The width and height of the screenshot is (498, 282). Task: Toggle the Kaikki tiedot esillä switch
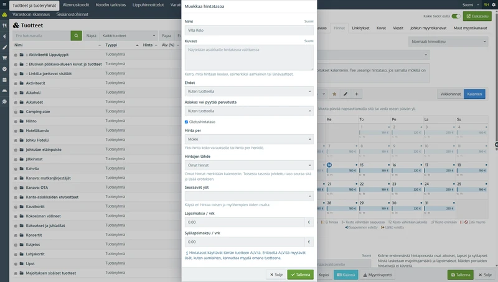pos(456,16)
